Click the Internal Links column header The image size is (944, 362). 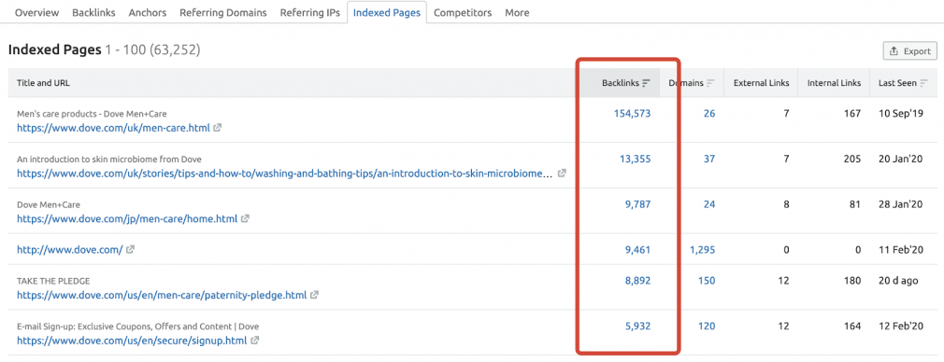834,83
